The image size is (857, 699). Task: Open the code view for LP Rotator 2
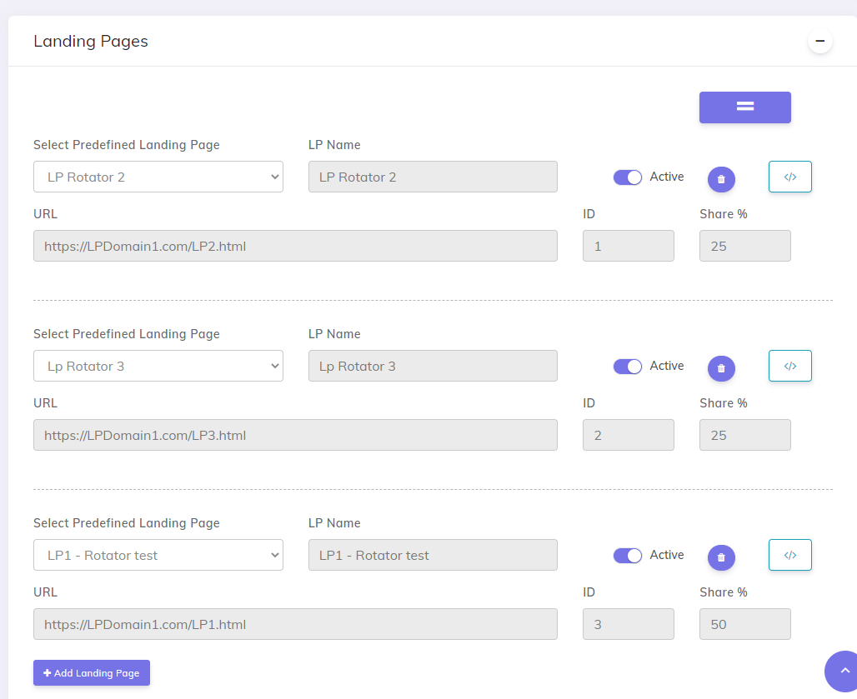click(789, 176)
